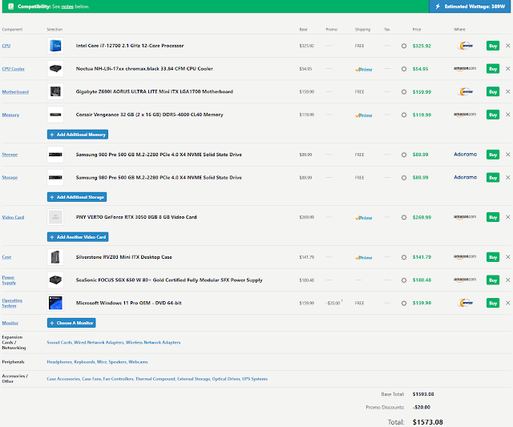The height and width of the screenshot is (427, 513).
Task: Open the Memory component link
Action: [10, 115]
